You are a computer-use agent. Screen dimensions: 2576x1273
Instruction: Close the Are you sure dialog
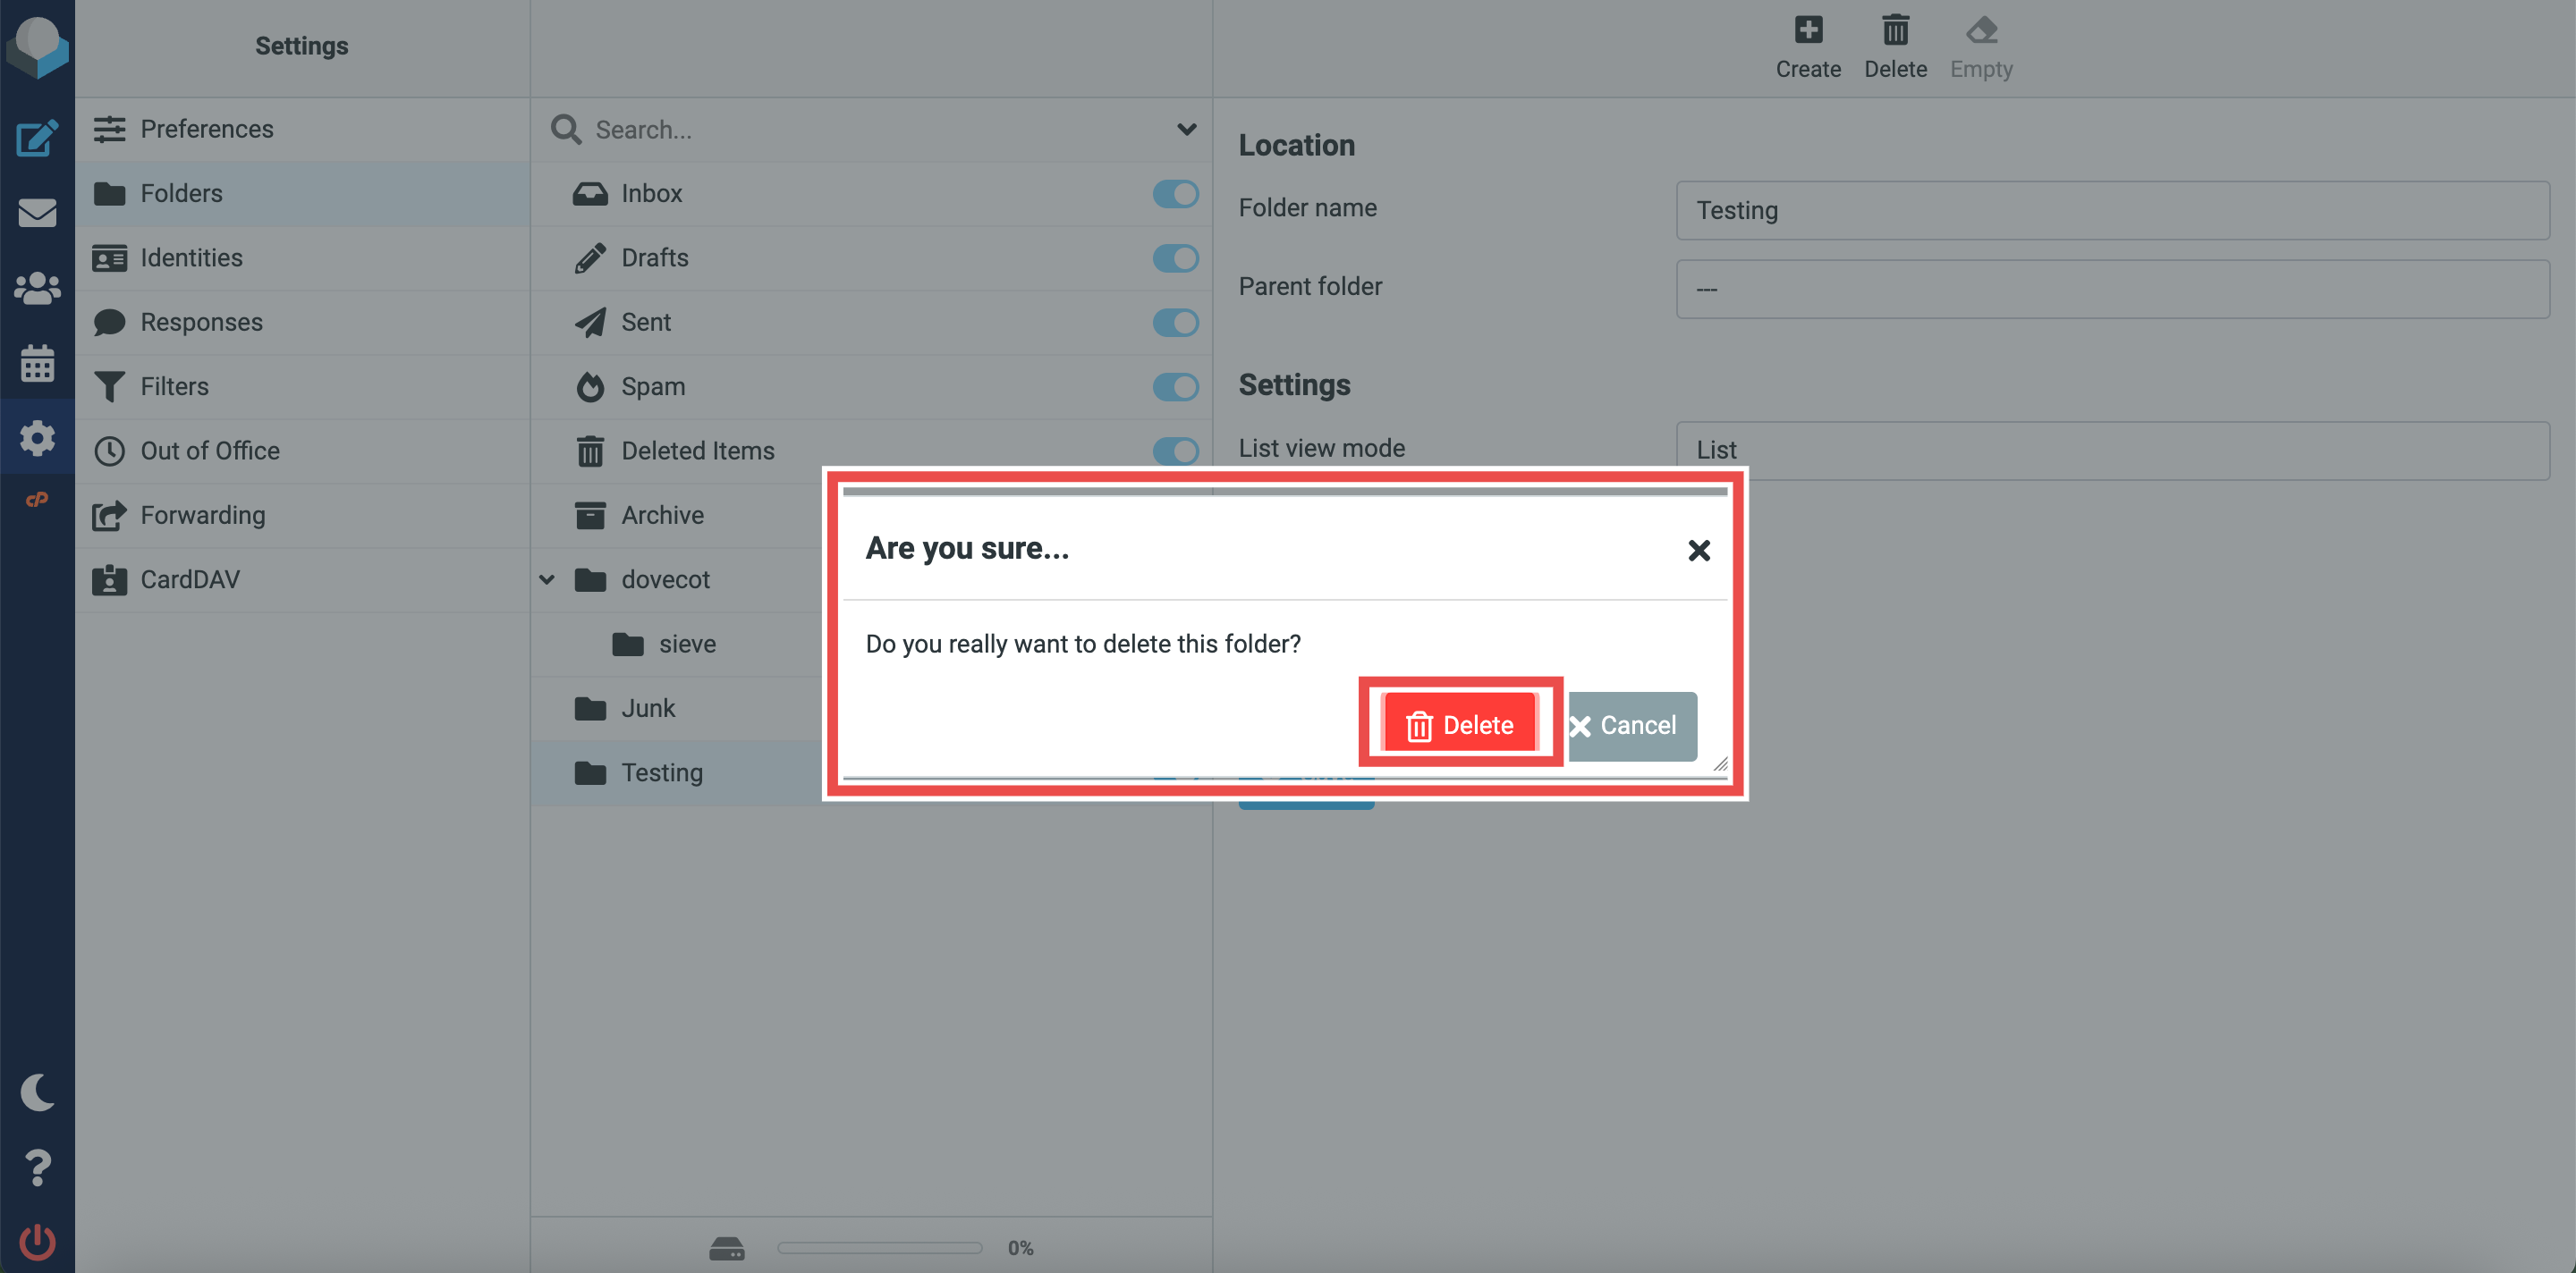[1698, 550]
